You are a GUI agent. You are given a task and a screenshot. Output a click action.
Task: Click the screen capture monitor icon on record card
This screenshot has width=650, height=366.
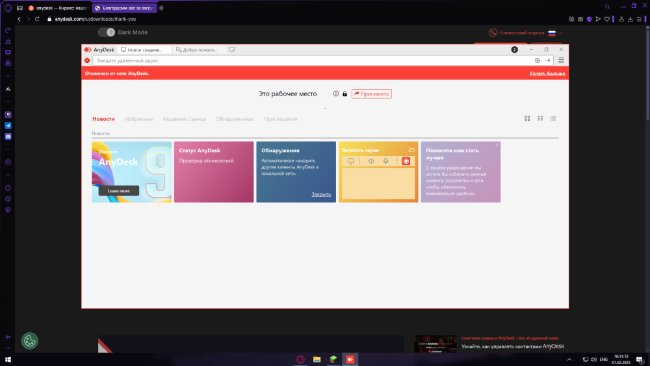point(351,161)
